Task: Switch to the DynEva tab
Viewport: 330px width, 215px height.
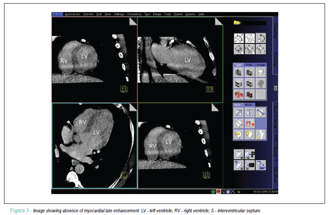Action: tap(275, 174)
